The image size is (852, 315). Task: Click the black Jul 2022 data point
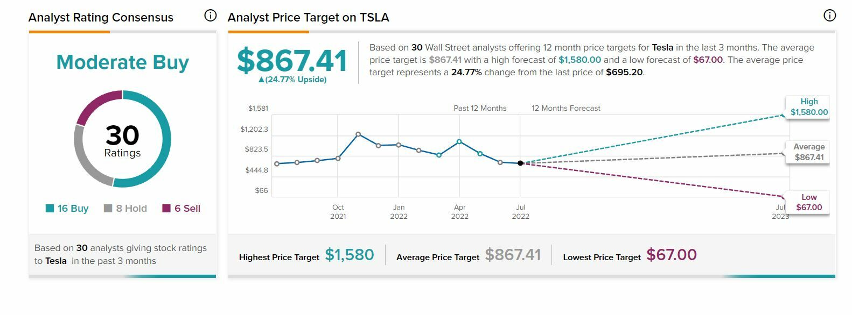click(x=520, y=163)
